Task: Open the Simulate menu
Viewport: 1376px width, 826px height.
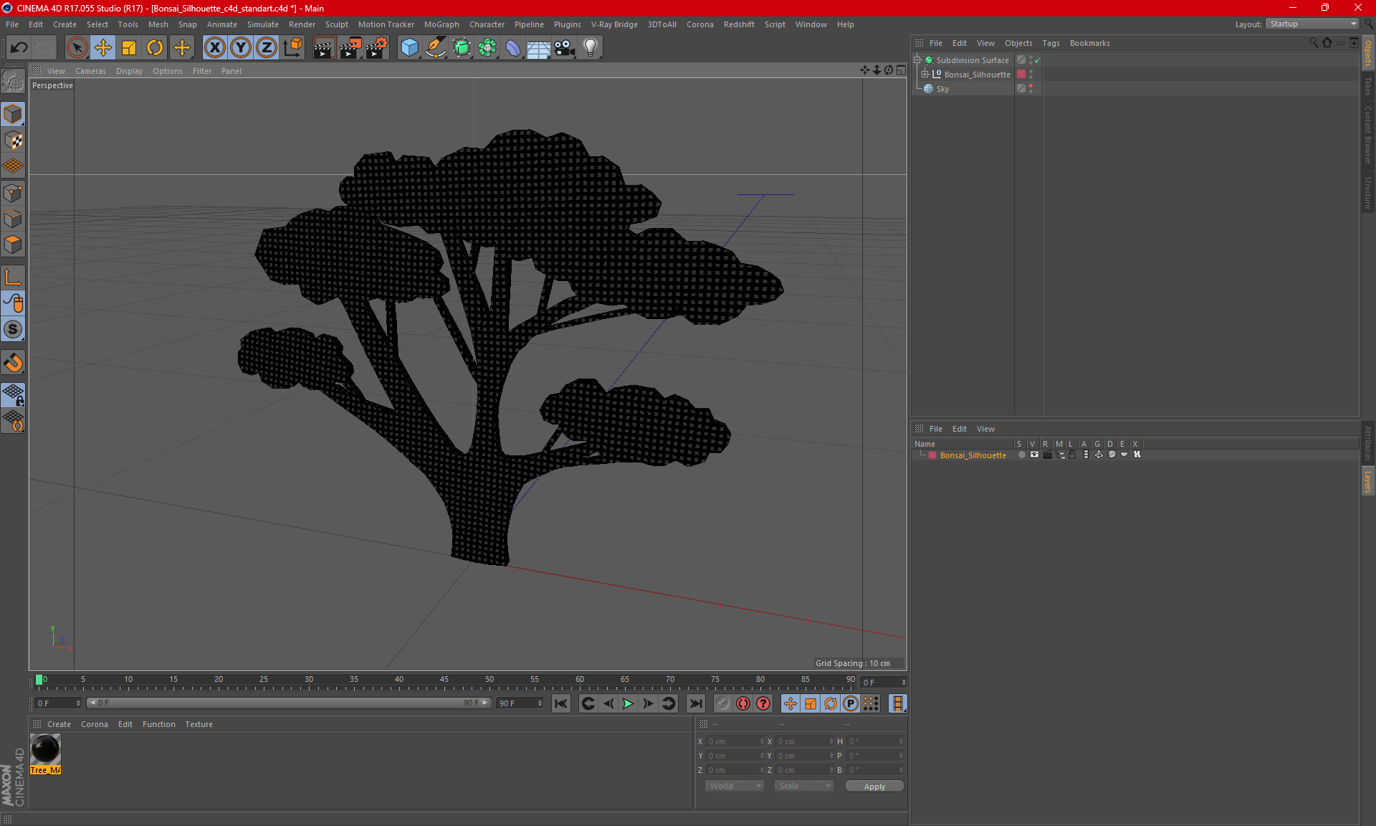Action: pos(263,24)
